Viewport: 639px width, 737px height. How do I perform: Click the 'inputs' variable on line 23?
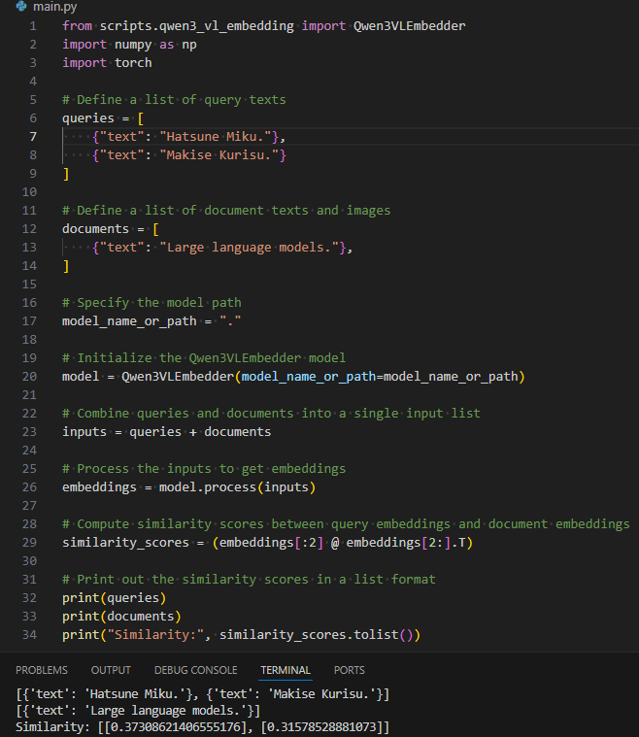[84, 432]
